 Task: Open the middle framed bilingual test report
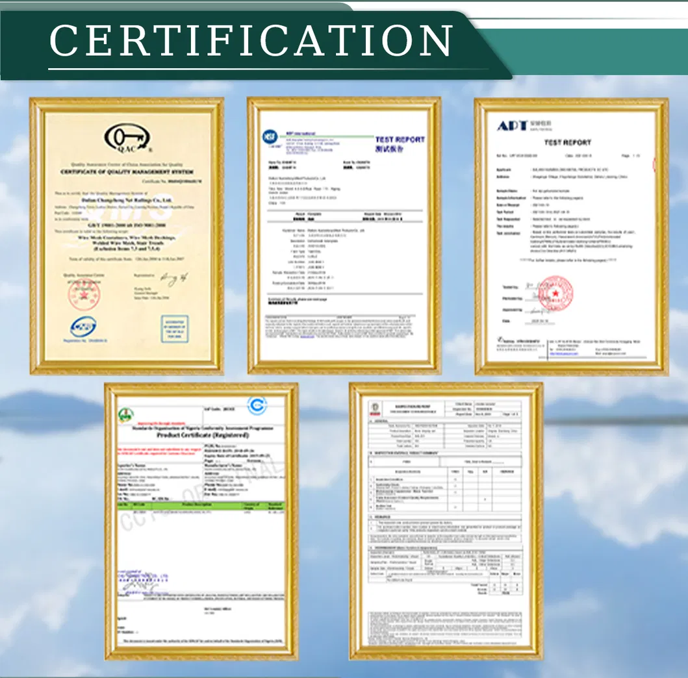point(344,236)
